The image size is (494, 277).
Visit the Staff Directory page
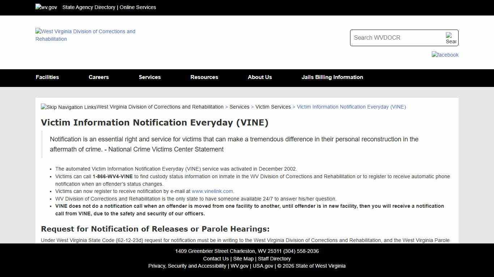coord(274,259)
